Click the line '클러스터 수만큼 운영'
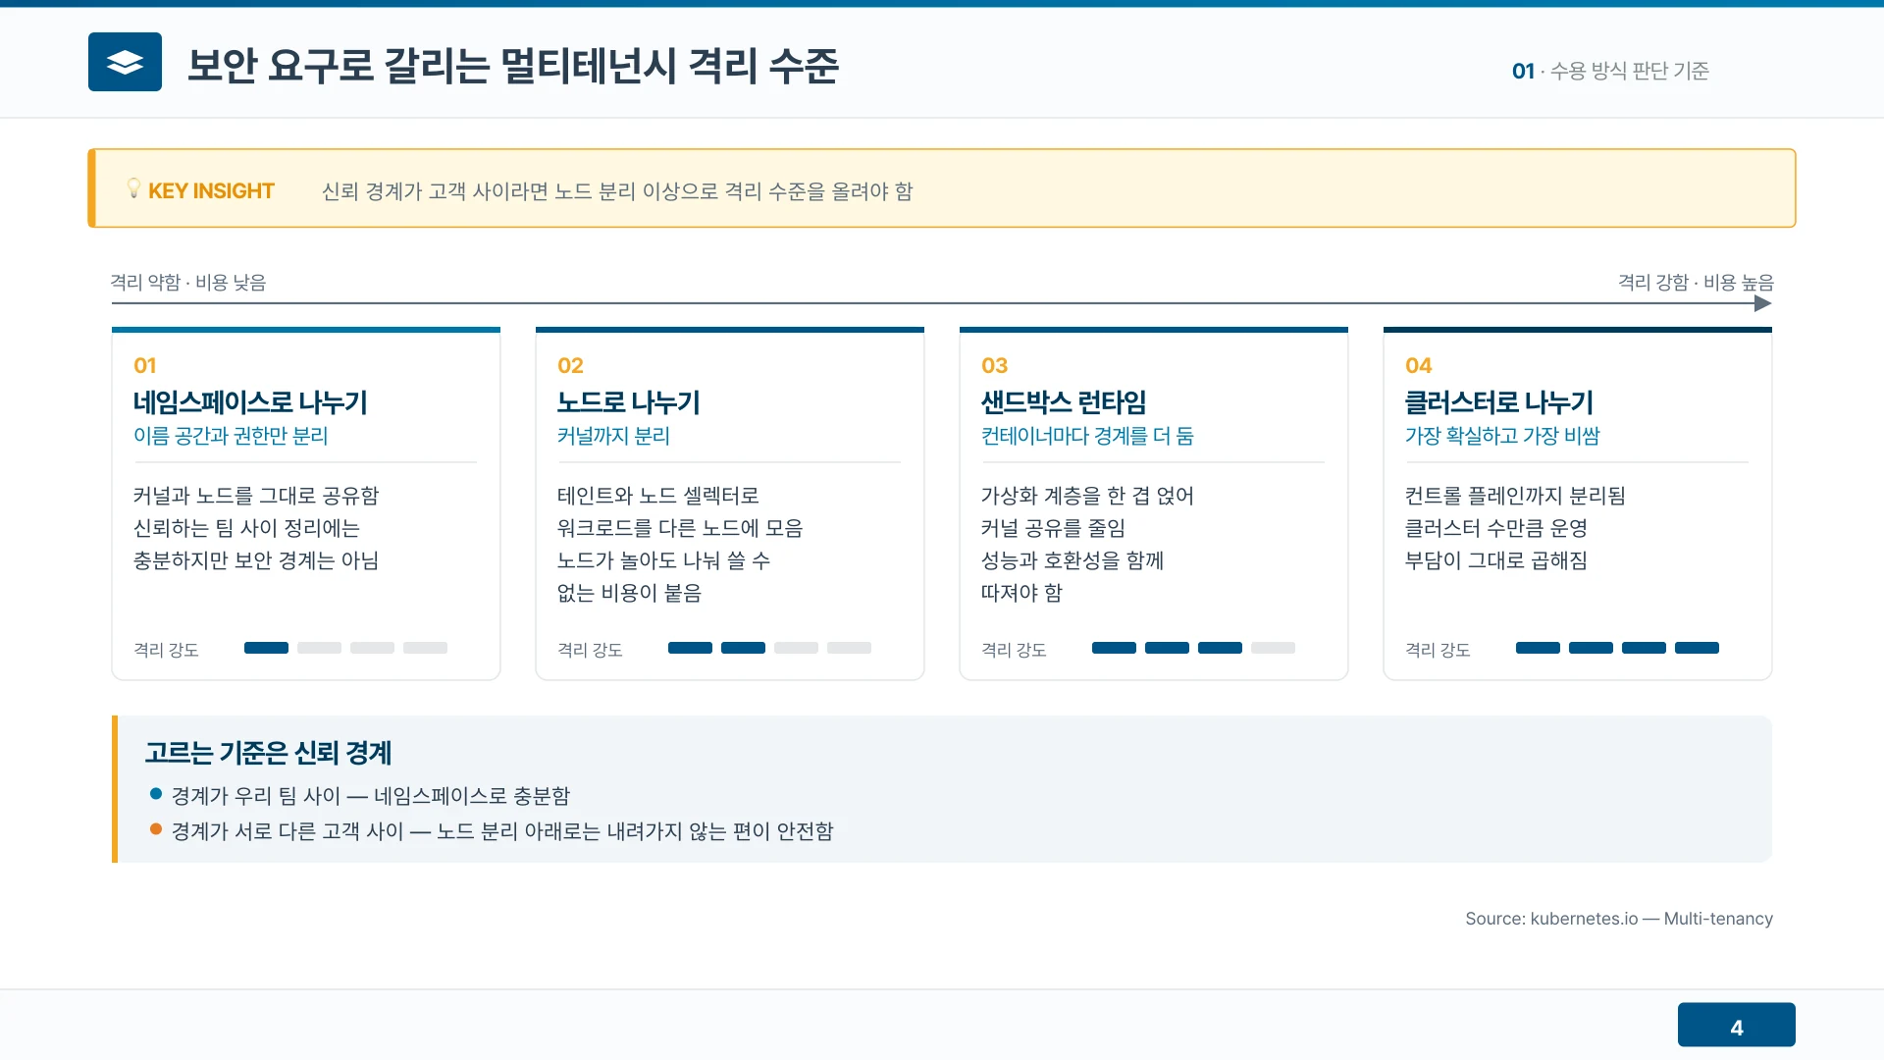This screenshot has width=1884, height=1060. (x=1496, y=527)
